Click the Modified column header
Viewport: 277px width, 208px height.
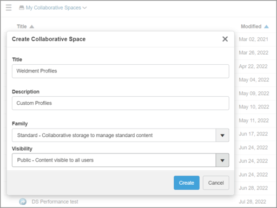point(251,26)
